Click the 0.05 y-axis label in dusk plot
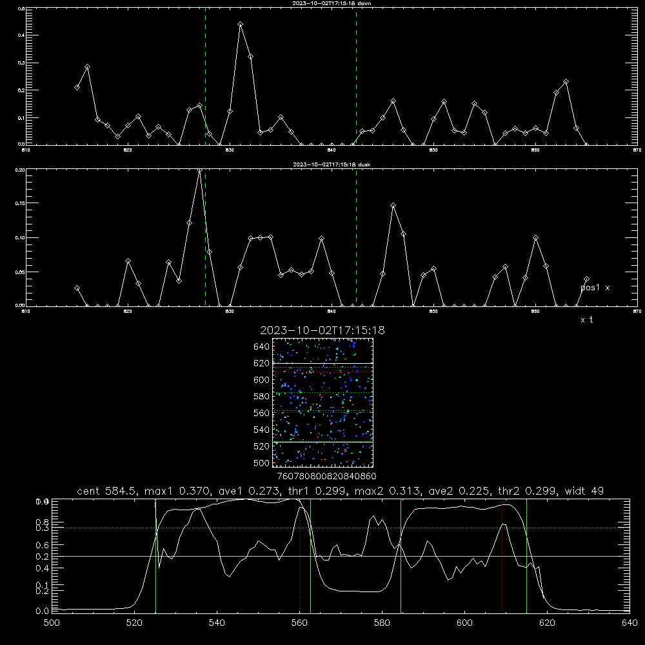Image resolution: width=645 pixels, height=645 pixels. (20, 272)
